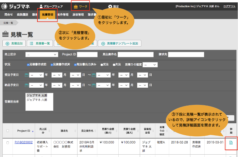Check the PJ18020002 row checkbox
238x157 pixels.
point(8,143)
